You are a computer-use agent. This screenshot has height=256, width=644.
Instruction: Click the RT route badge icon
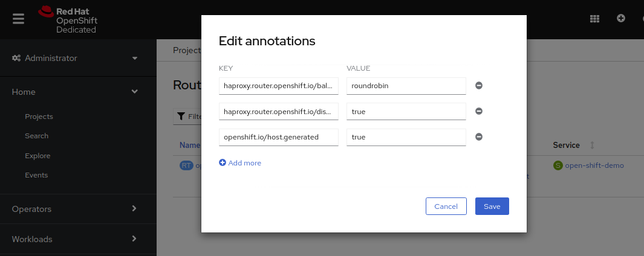click(186, 166)
